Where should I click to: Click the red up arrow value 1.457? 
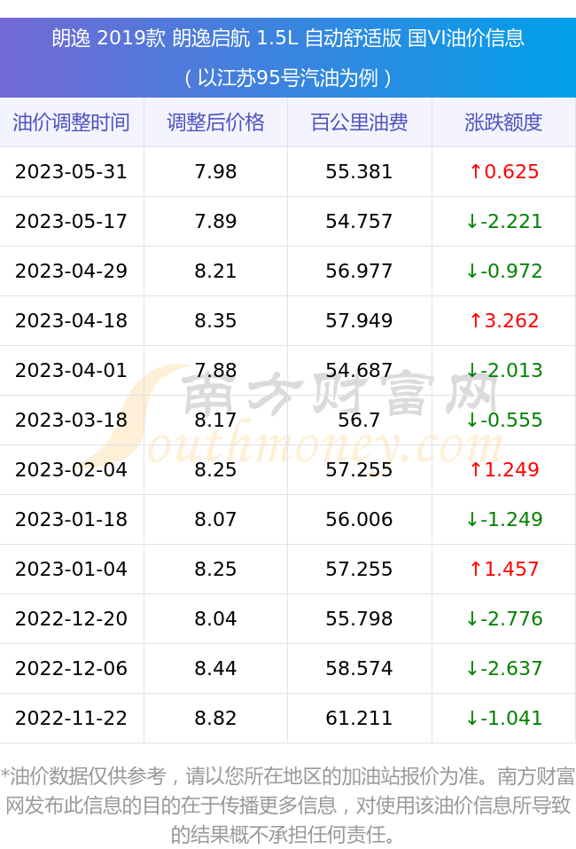click(504, 569)
